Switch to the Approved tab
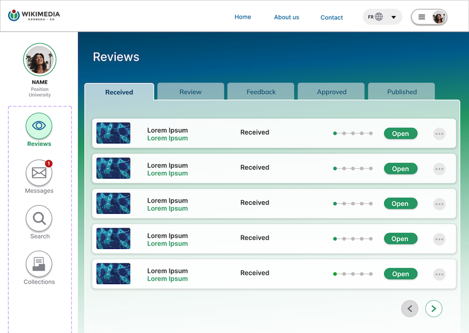The height and width of the screenshot is (333, 469). [331, 92]
